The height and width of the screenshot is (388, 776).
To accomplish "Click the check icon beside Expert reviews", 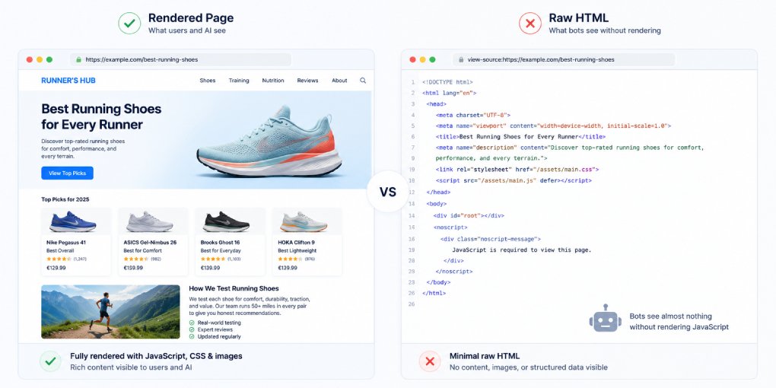I will click(192, 329).
